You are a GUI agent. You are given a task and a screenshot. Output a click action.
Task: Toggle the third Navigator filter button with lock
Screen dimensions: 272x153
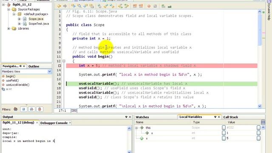(x=40, y=109)
